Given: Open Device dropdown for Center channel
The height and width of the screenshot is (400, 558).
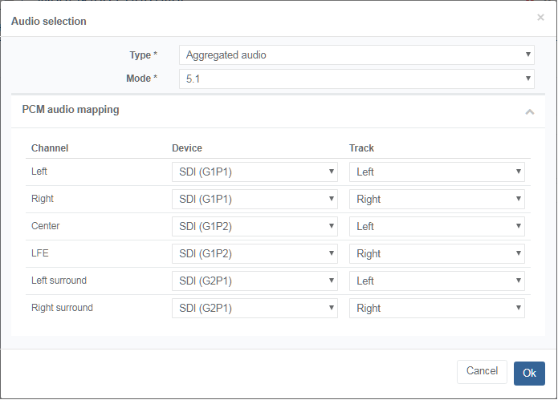Looking at the screenshot, I should (x=255, y=226).
